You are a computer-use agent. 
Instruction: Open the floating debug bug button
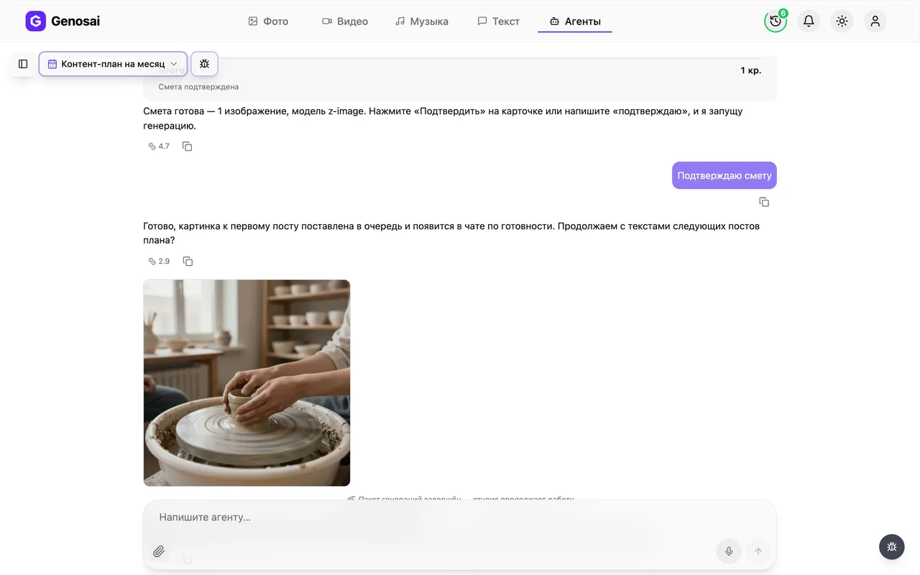click(x=892, y=547)
